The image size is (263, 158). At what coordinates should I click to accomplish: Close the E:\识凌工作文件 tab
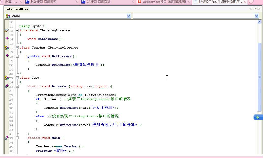[245, 2]
